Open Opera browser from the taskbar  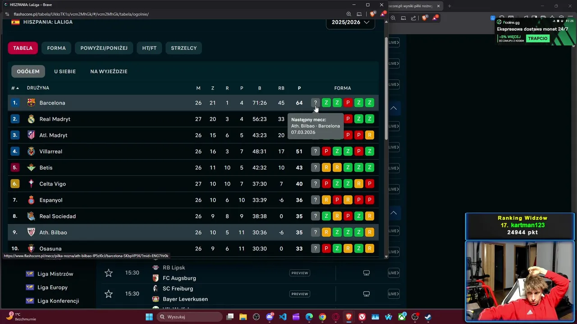coord(335,317)
